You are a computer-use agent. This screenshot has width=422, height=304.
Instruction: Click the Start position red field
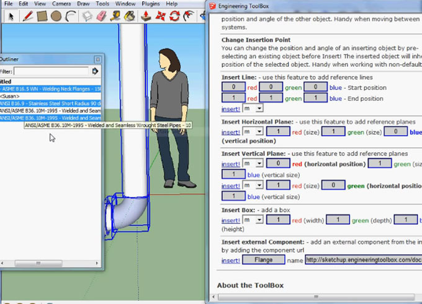[233, 87]
